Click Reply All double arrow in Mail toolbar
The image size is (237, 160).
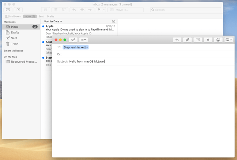82,10
